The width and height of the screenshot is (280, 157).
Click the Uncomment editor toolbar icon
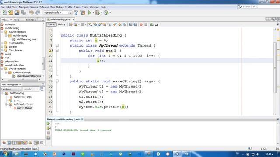157,24
